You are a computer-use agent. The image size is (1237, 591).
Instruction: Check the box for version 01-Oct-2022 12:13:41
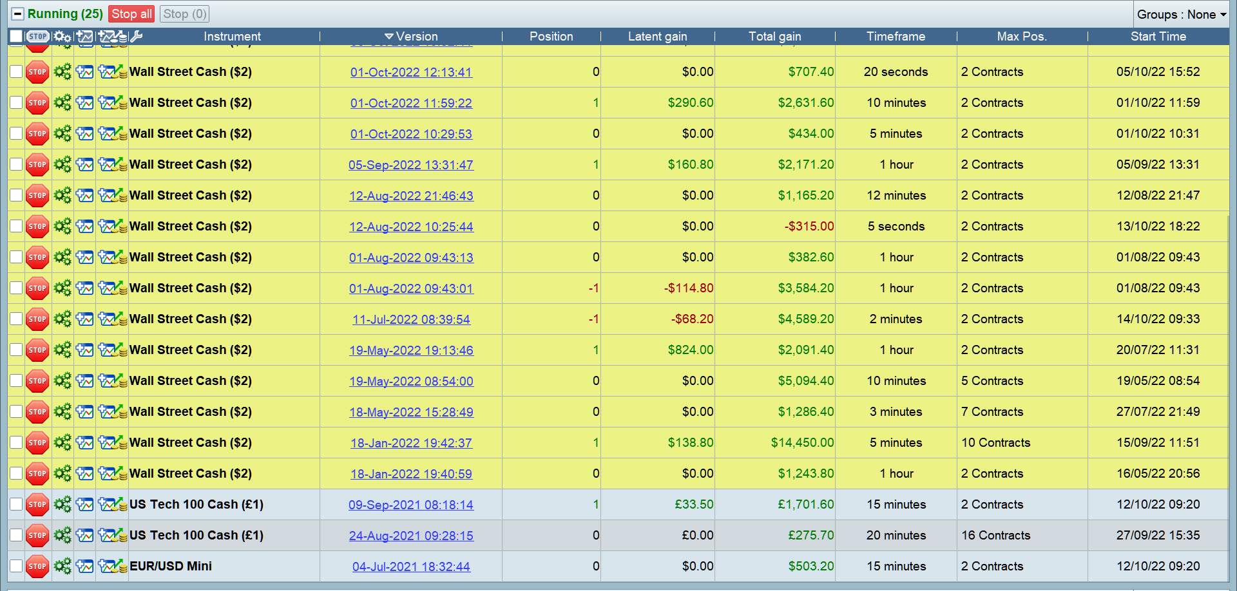click(16, 72)
